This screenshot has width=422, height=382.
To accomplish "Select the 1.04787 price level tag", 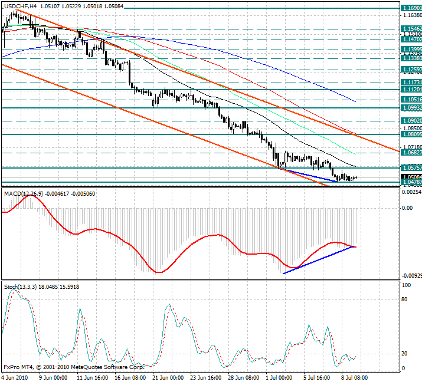I will point(410,183).
